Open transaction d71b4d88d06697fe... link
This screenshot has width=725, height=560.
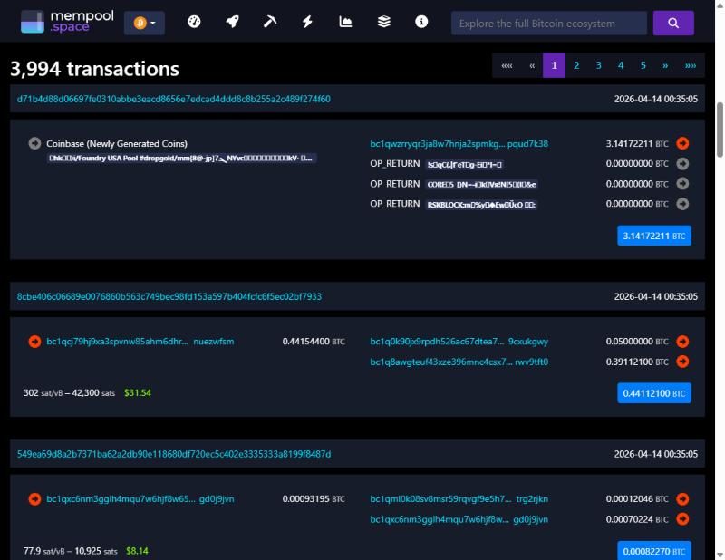173,99
